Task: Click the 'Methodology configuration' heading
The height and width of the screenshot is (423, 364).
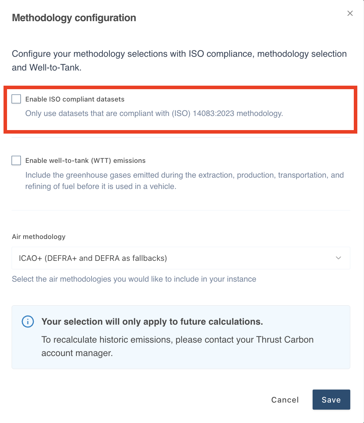Action: [74, 18]
